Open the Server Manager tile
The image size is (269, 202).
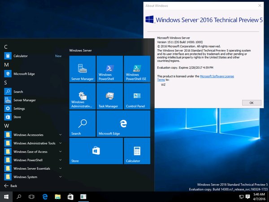coord(82,69)
